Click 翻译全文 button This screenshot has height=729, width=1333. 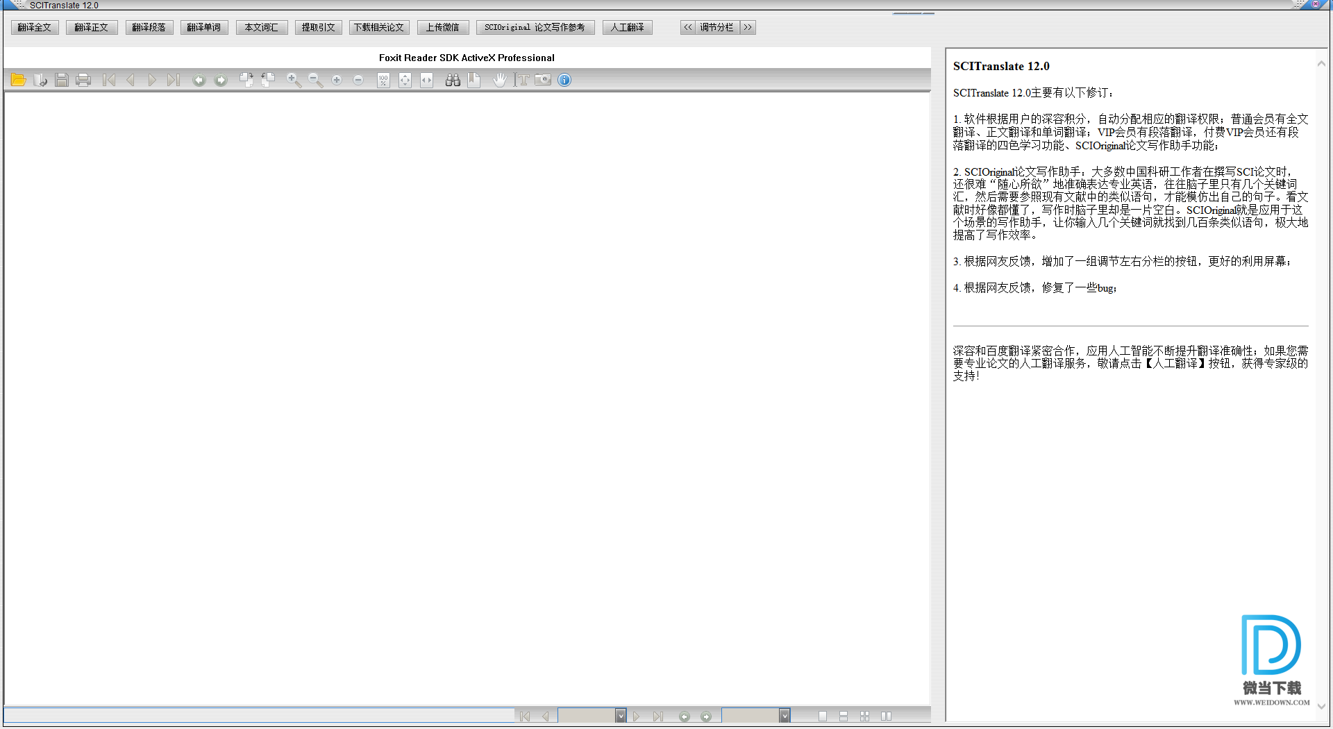[x=35, y=28]
